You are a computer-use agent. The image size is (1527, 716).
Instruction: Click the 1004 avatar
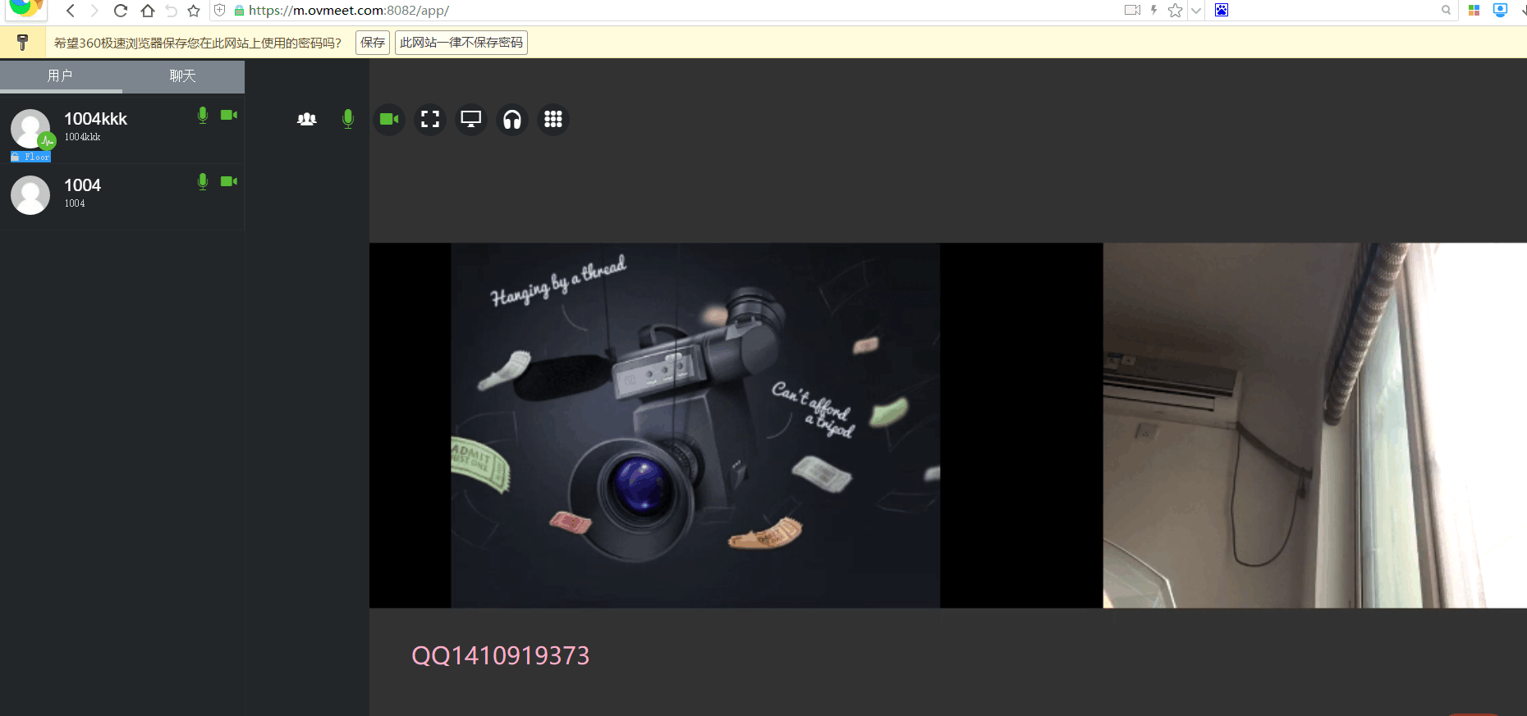pos(30,195)
